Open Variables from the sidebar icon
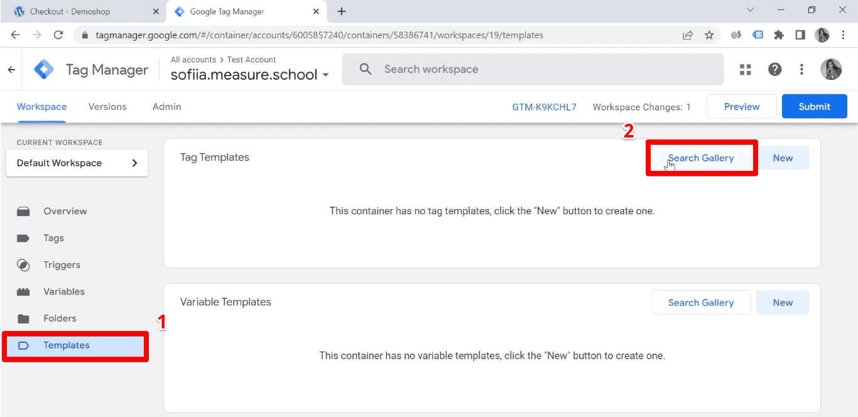 (x=23, y=291)
